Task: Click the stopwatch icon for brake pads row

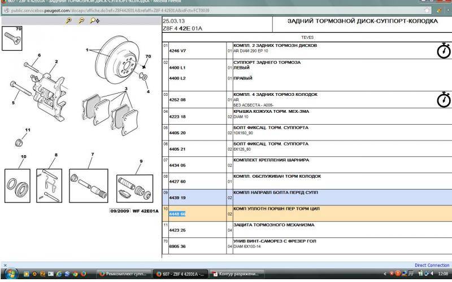Action: pyautogui.click(x=444, y=99)
